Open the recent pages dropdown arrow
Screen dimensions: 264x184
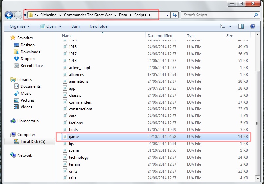pos(25,15)
